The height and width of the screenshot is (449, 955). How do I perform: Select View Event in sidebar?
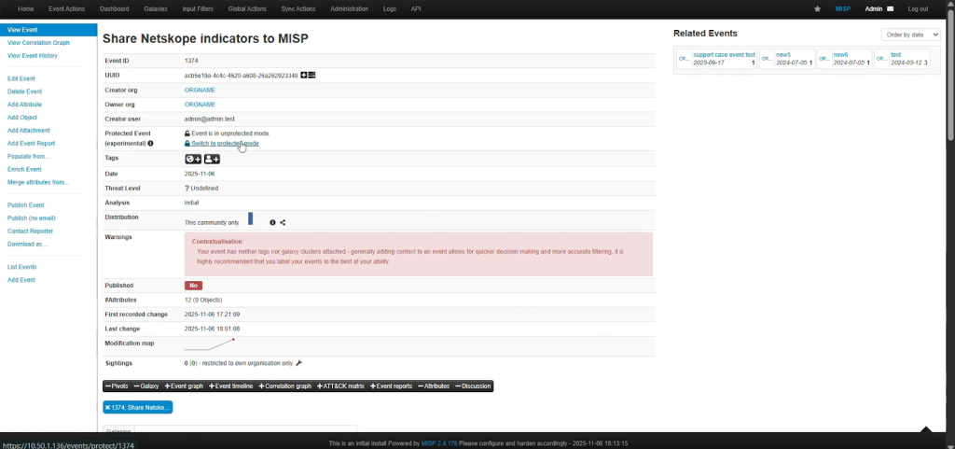48,30
